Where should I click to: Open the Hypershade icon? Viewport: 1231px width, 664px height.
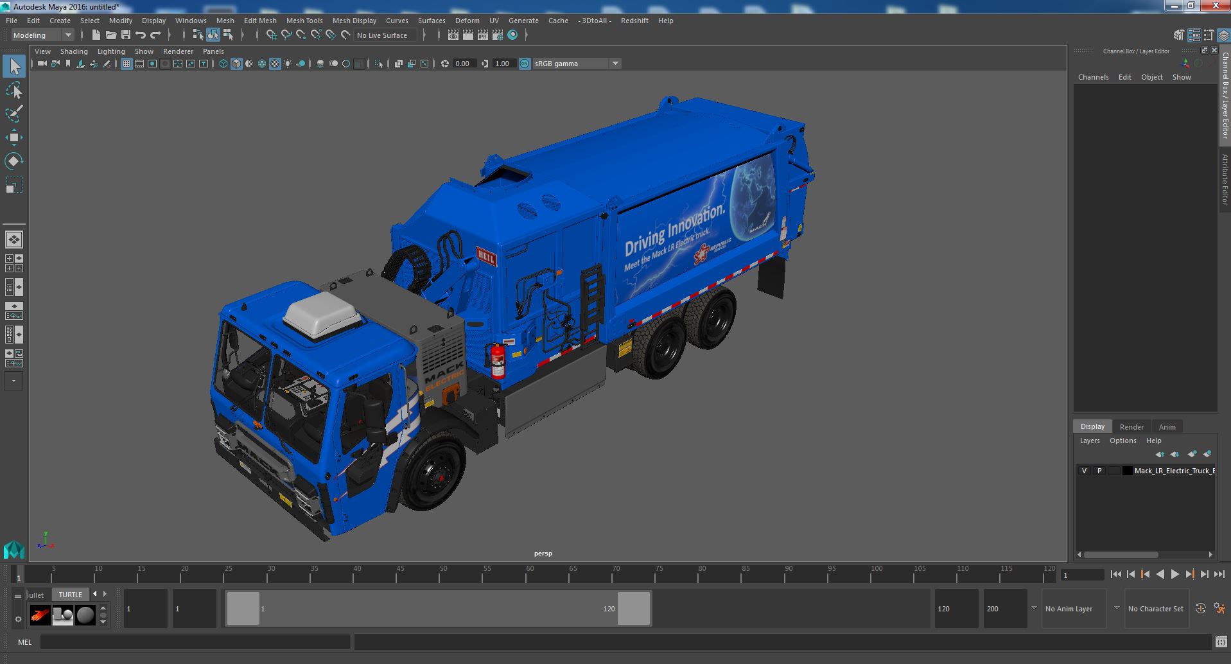(x=512, y=35)
